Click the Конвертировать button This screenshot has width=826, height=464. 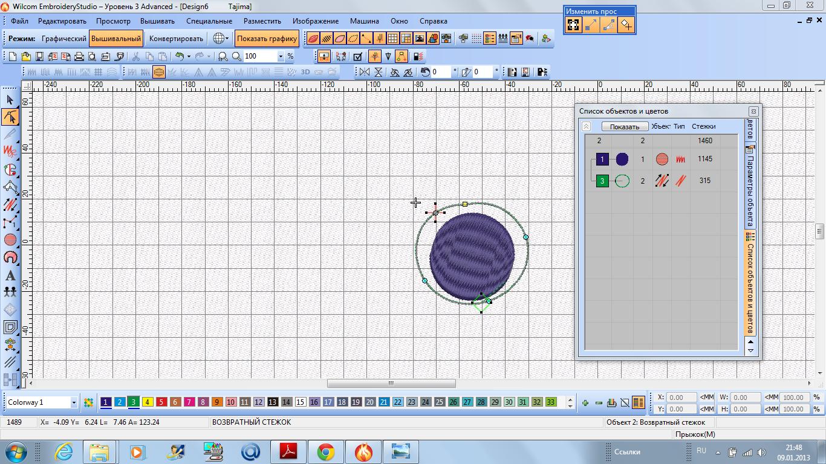click(x=176, y=39)
